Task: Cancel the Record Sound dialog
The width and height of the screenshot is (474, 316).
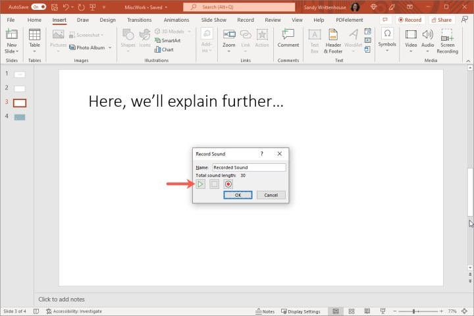Action: [x=271, y=195]
